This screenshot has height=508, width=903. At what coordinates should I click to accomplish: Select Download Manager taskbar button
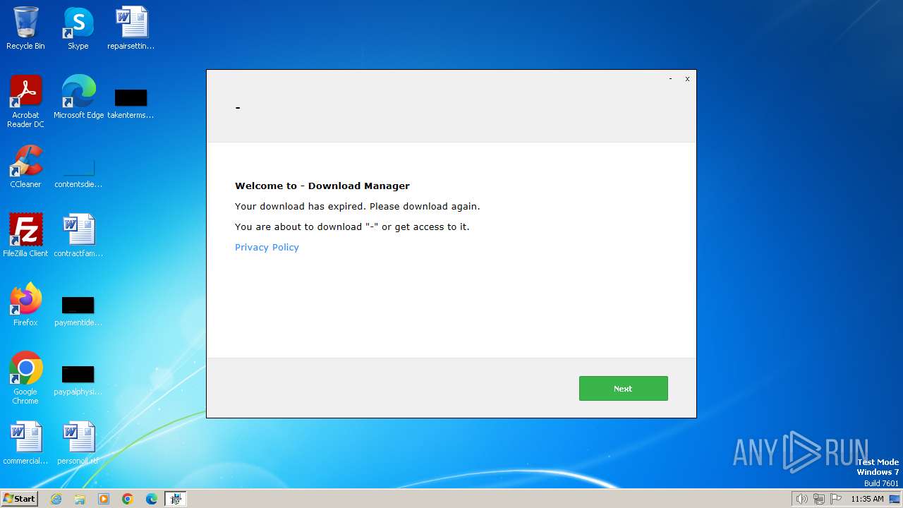176,499
